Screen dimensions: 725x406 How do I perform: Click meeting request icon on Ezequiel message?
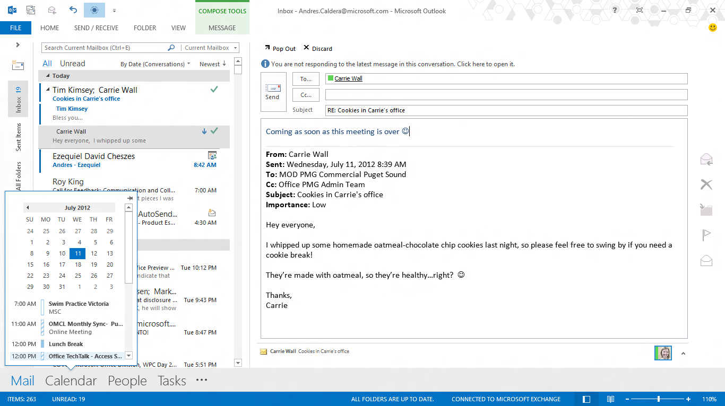tap(212, 155)
